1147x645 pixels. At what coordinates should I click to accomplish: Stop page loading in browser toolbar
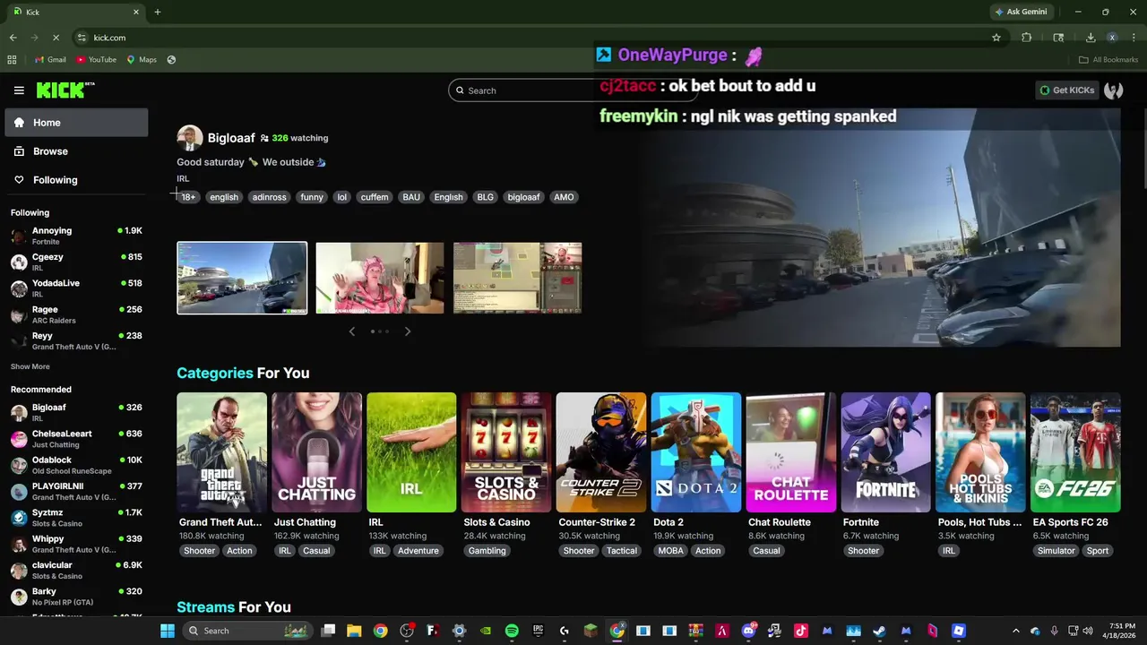(56, 38)
